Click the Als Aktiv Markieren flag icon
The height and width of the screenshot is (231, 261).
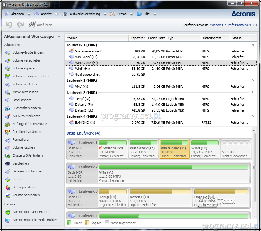[x=8, y=116]
